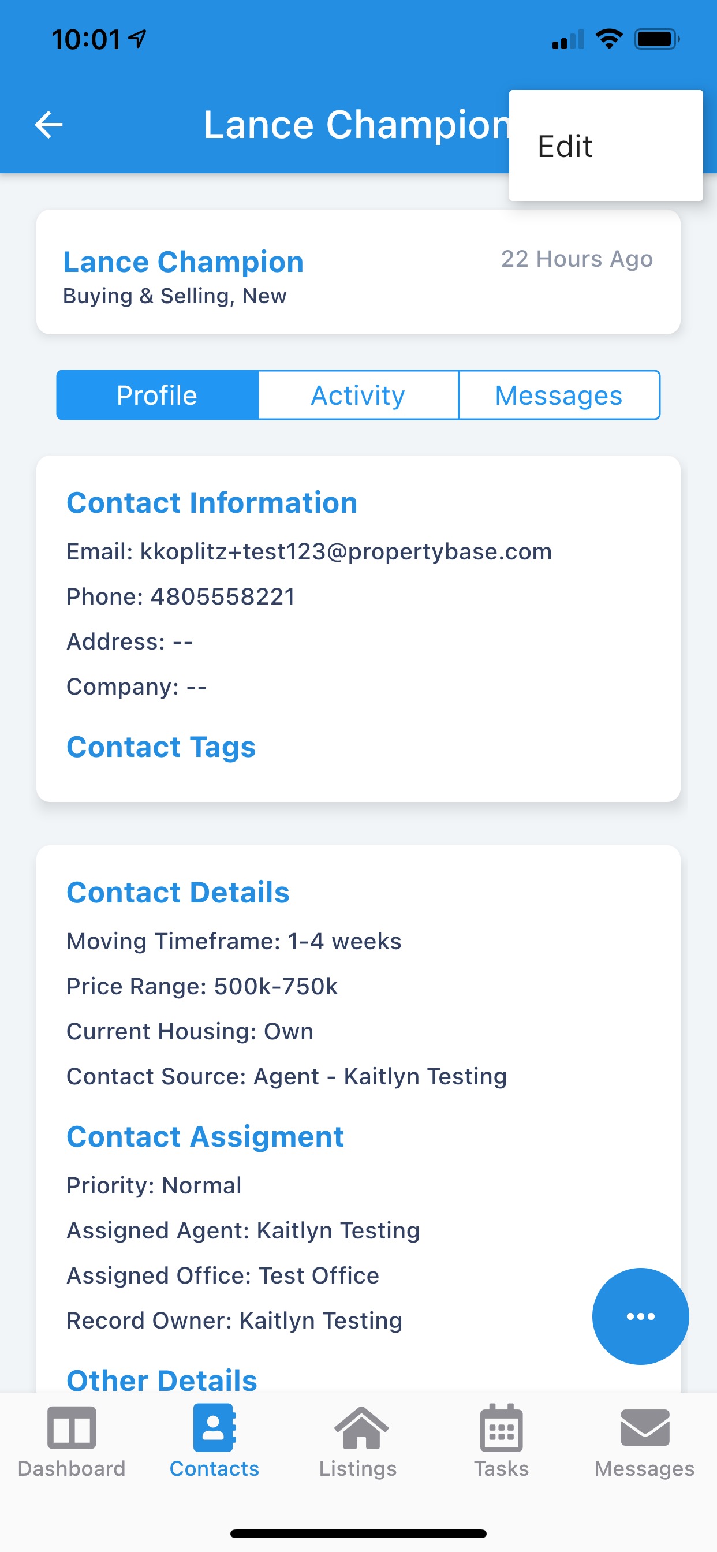This screenshot has height=1552, width=717.
Task: Choose Edit from the popup menu
Action: 606,147
